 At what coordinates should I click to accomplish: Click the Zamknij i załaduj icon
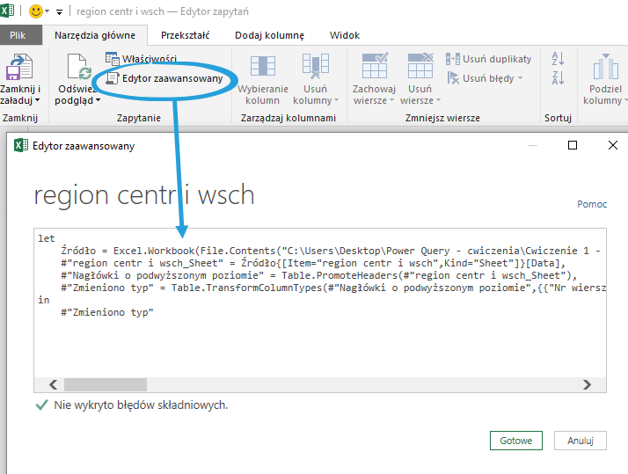coord(20,67)
